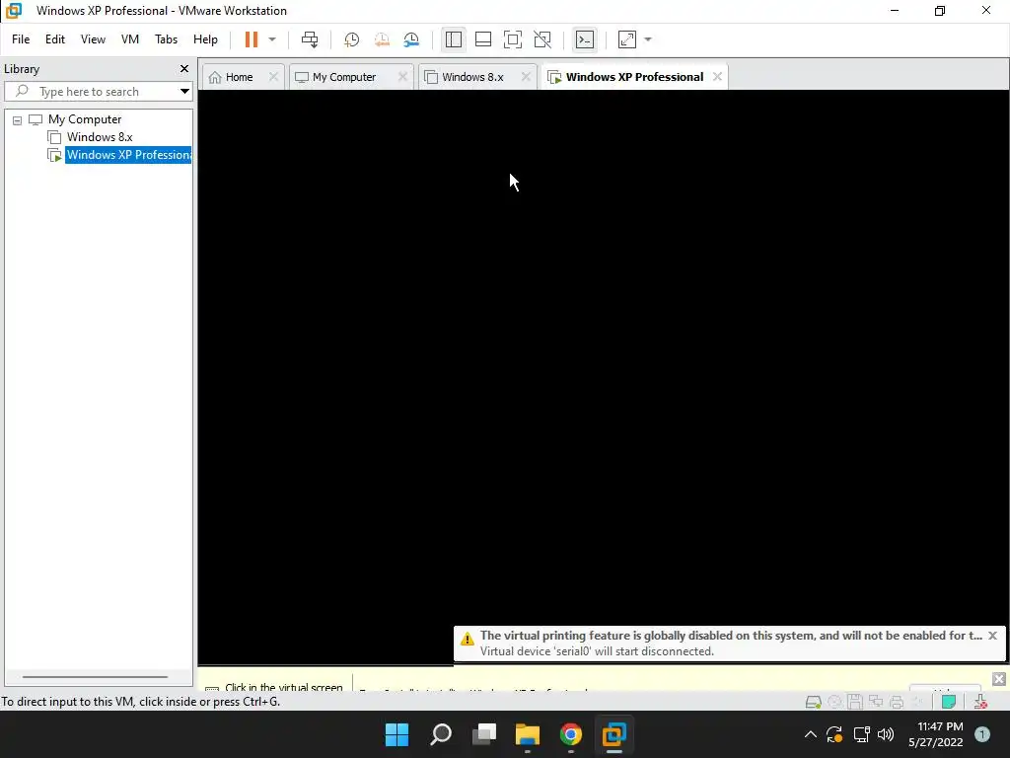The height and width of the screenshot is (758, 1010).
Task: Select Windows 8.x in the library tree
Action: point(100,136)
